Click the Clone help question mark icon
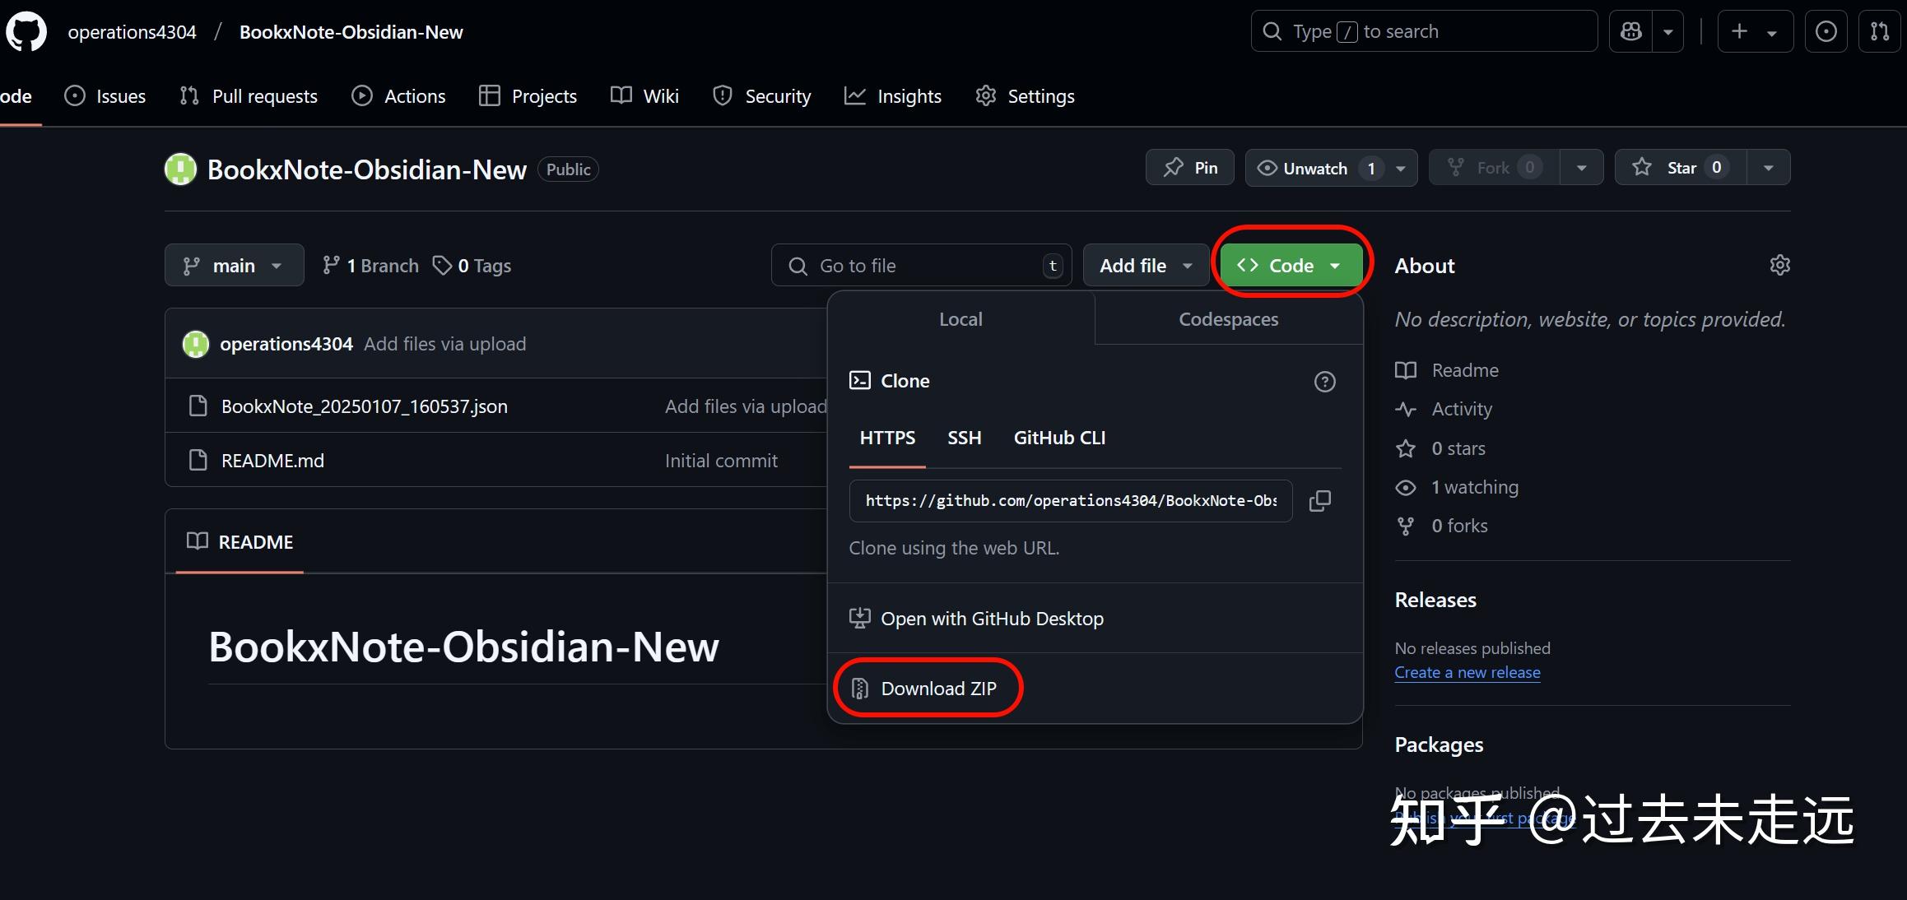The image size is (1907, 900). [1324, 382]
